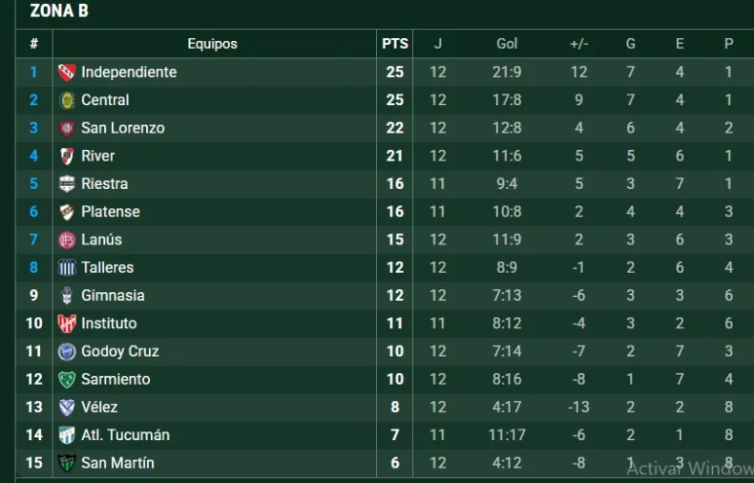Click the Gimnasia club crest icon
Viewport: 754px width, 483px height.
click(67, 295)
